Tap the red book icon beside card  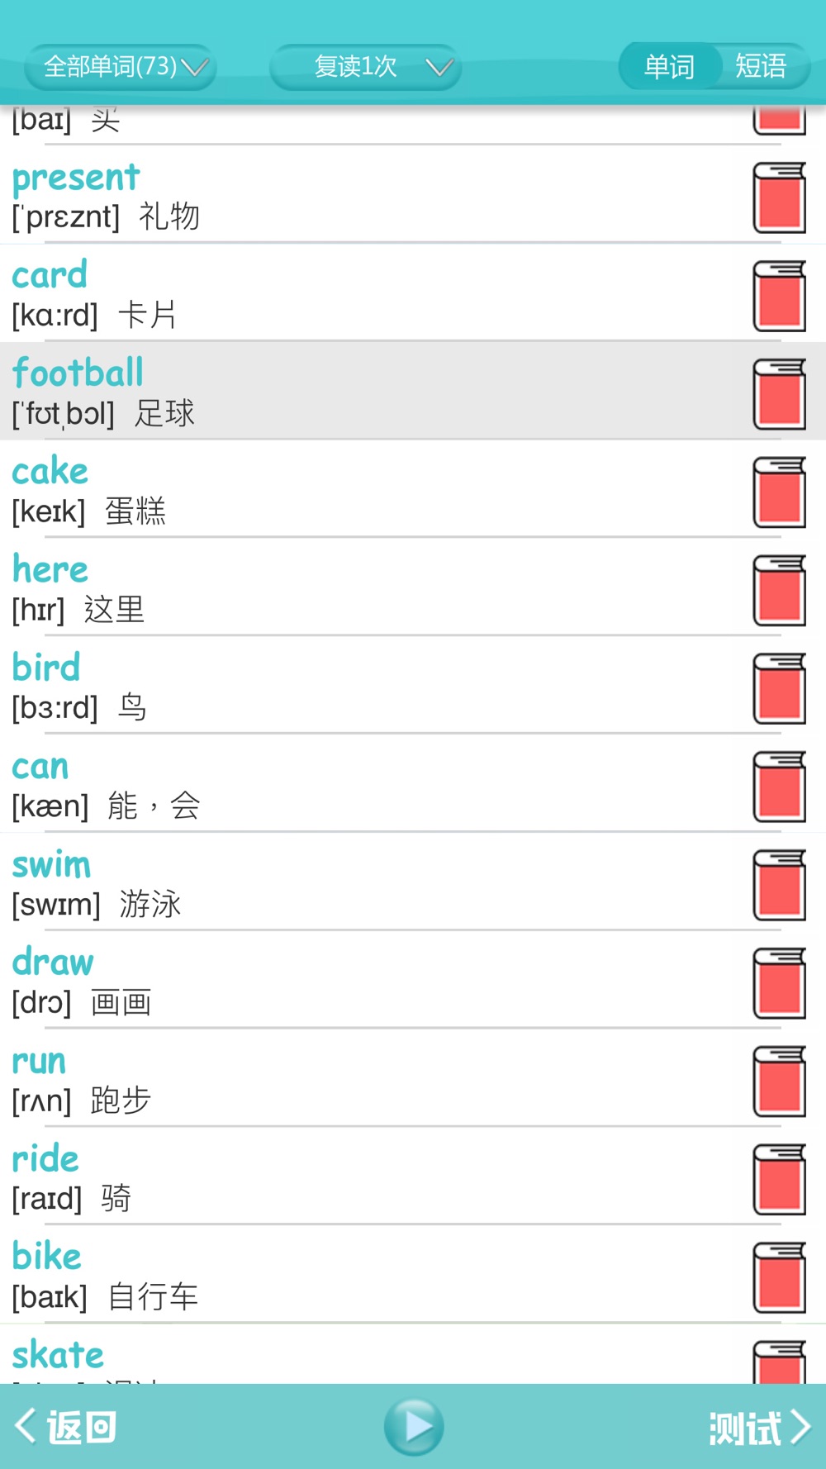tap(779, 296)
